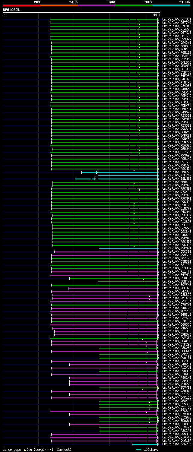Viewport: 193px width, 452px height.
Task: Select the label UniRef100_Q00GL8
Action: tap(177, 255)
